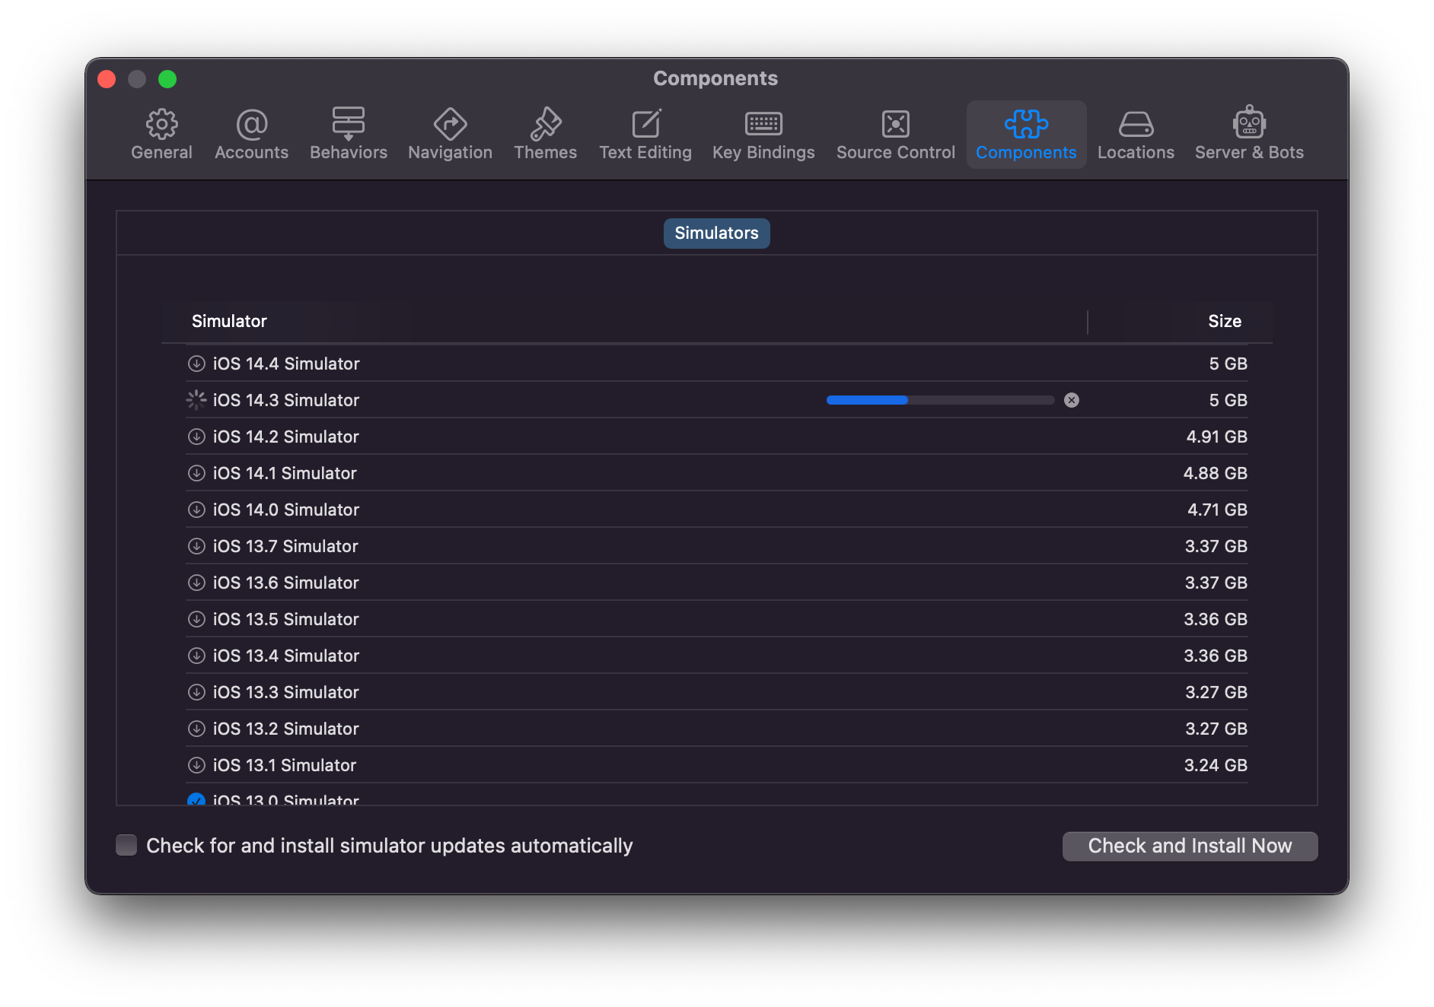This screenshot has width=1434, height=1007.
Task: Click the 3.24 GB size value
Action: coord(1216,765)
